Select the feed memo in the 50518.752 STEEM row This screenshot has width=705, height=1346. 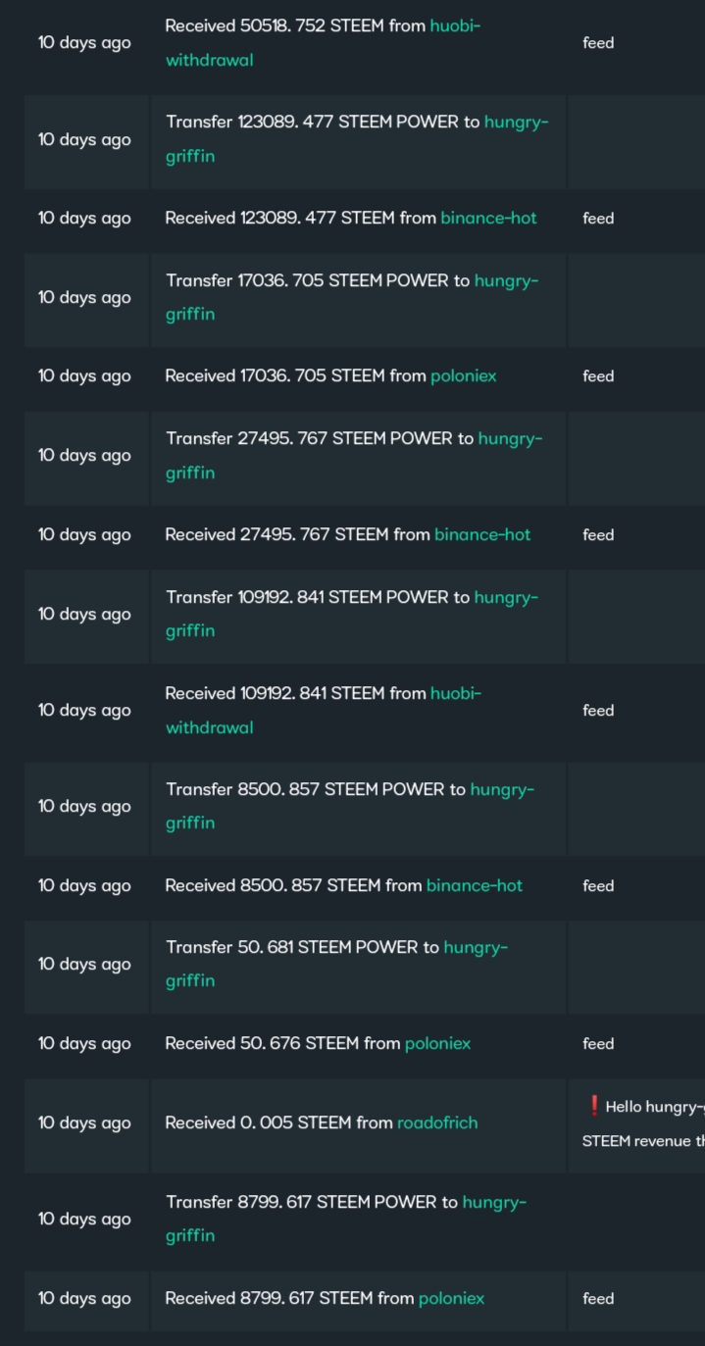point(598,43)
